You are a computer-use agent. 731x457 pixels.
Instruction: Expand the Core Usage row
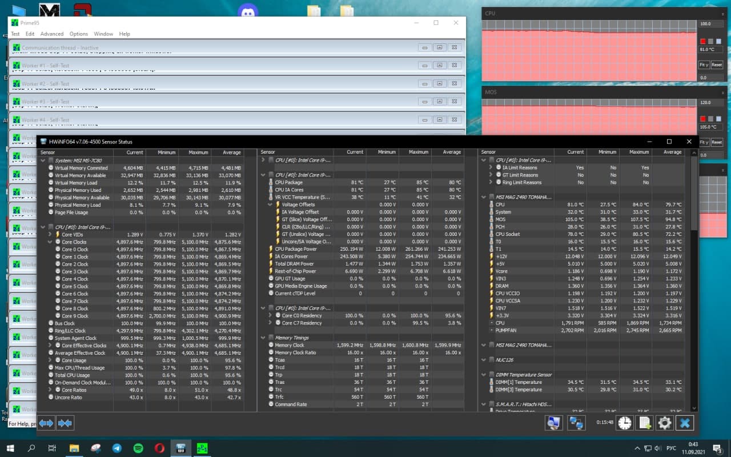tap(50, 360)
